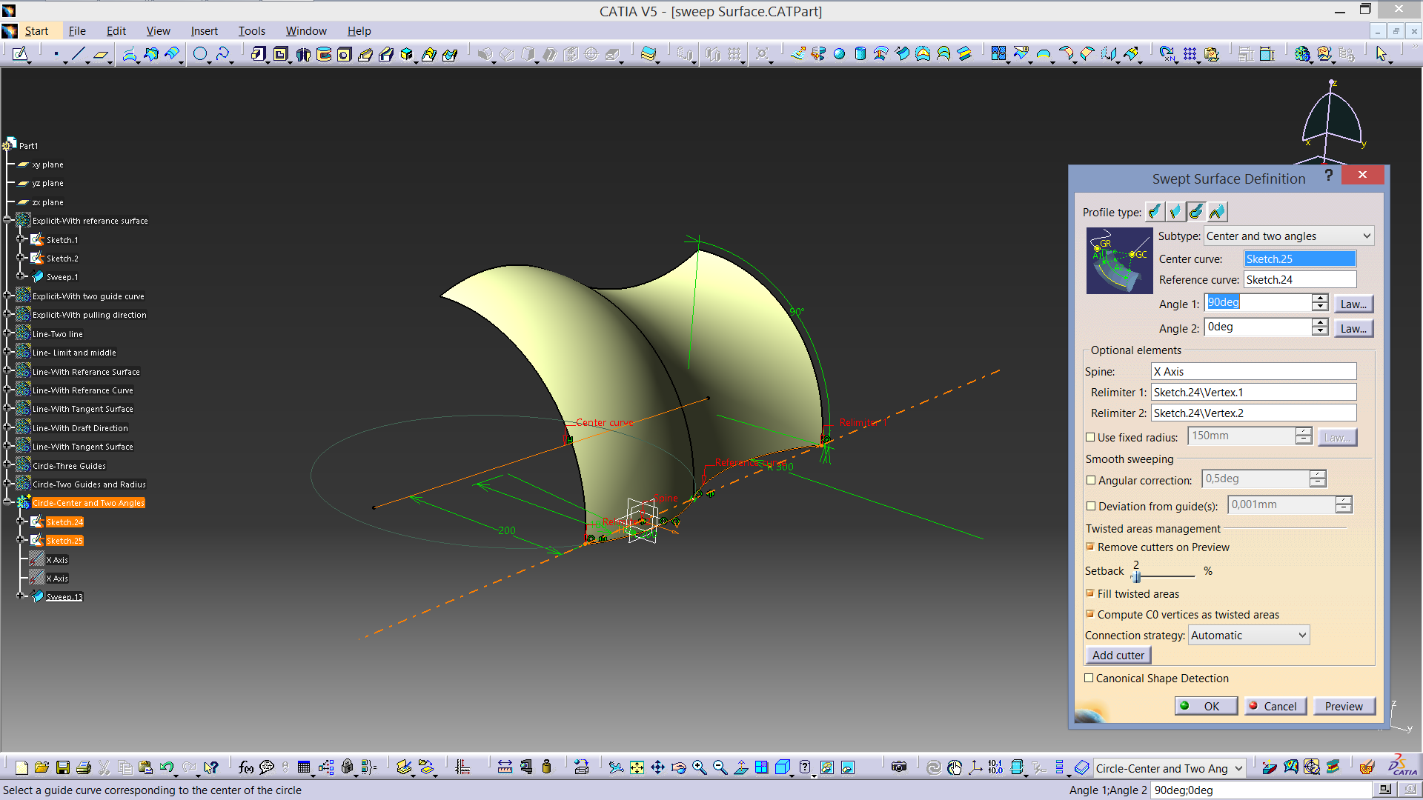Select the Pan view tool
Viewport: 1423px width, 800px height.
[x=657, y=767]
